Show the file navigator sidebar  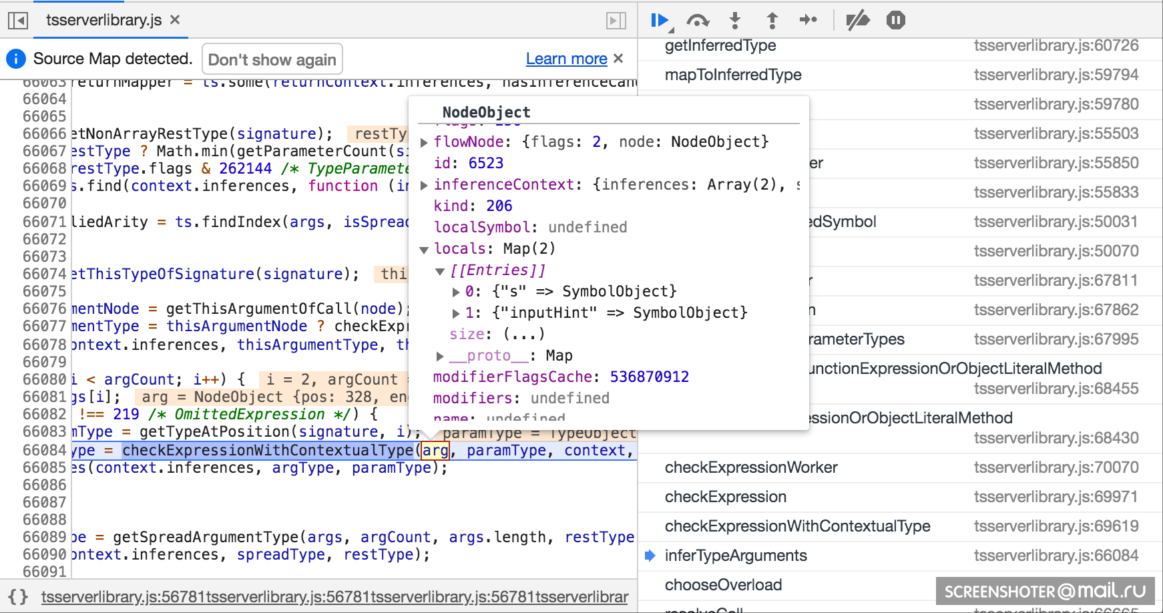[18, 21]
